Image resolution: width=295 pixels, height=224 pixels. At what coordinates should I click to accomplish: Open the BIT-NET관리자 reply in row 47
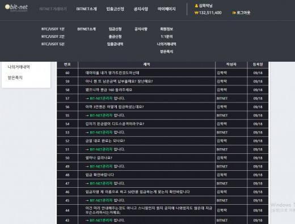pyautogui.click(x=105, y=183)
